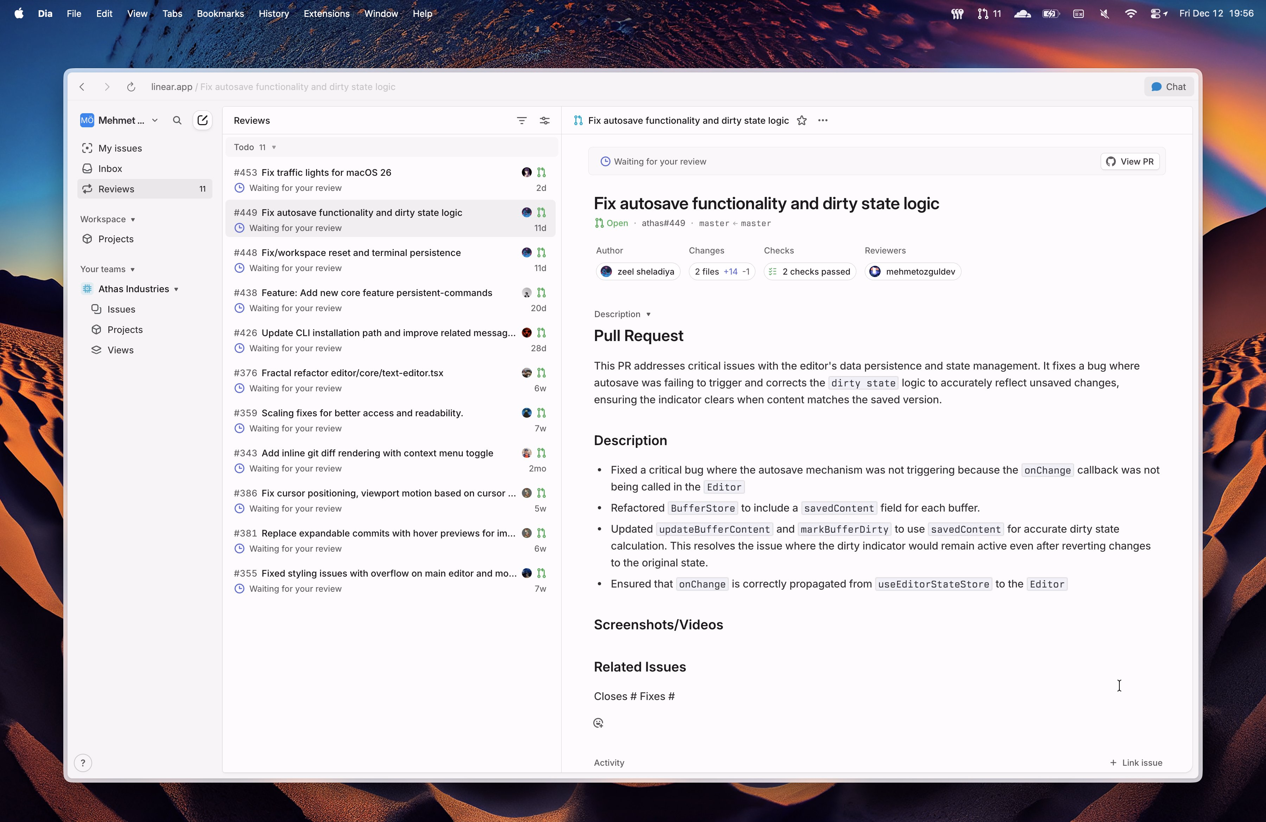Star the Fix autosave pull request
The height and width of the screenshot is (822, 1266).
click(801, 121)
